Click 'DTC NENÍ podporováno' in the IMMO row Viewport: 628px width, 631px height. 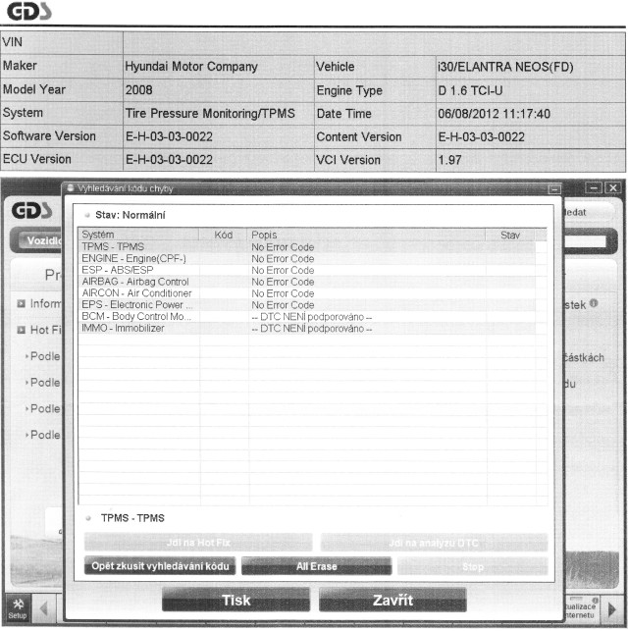[x=312, y=329]
